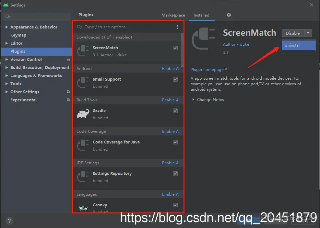
Task: Focus the settings search field
Action: tap(37, 17)
